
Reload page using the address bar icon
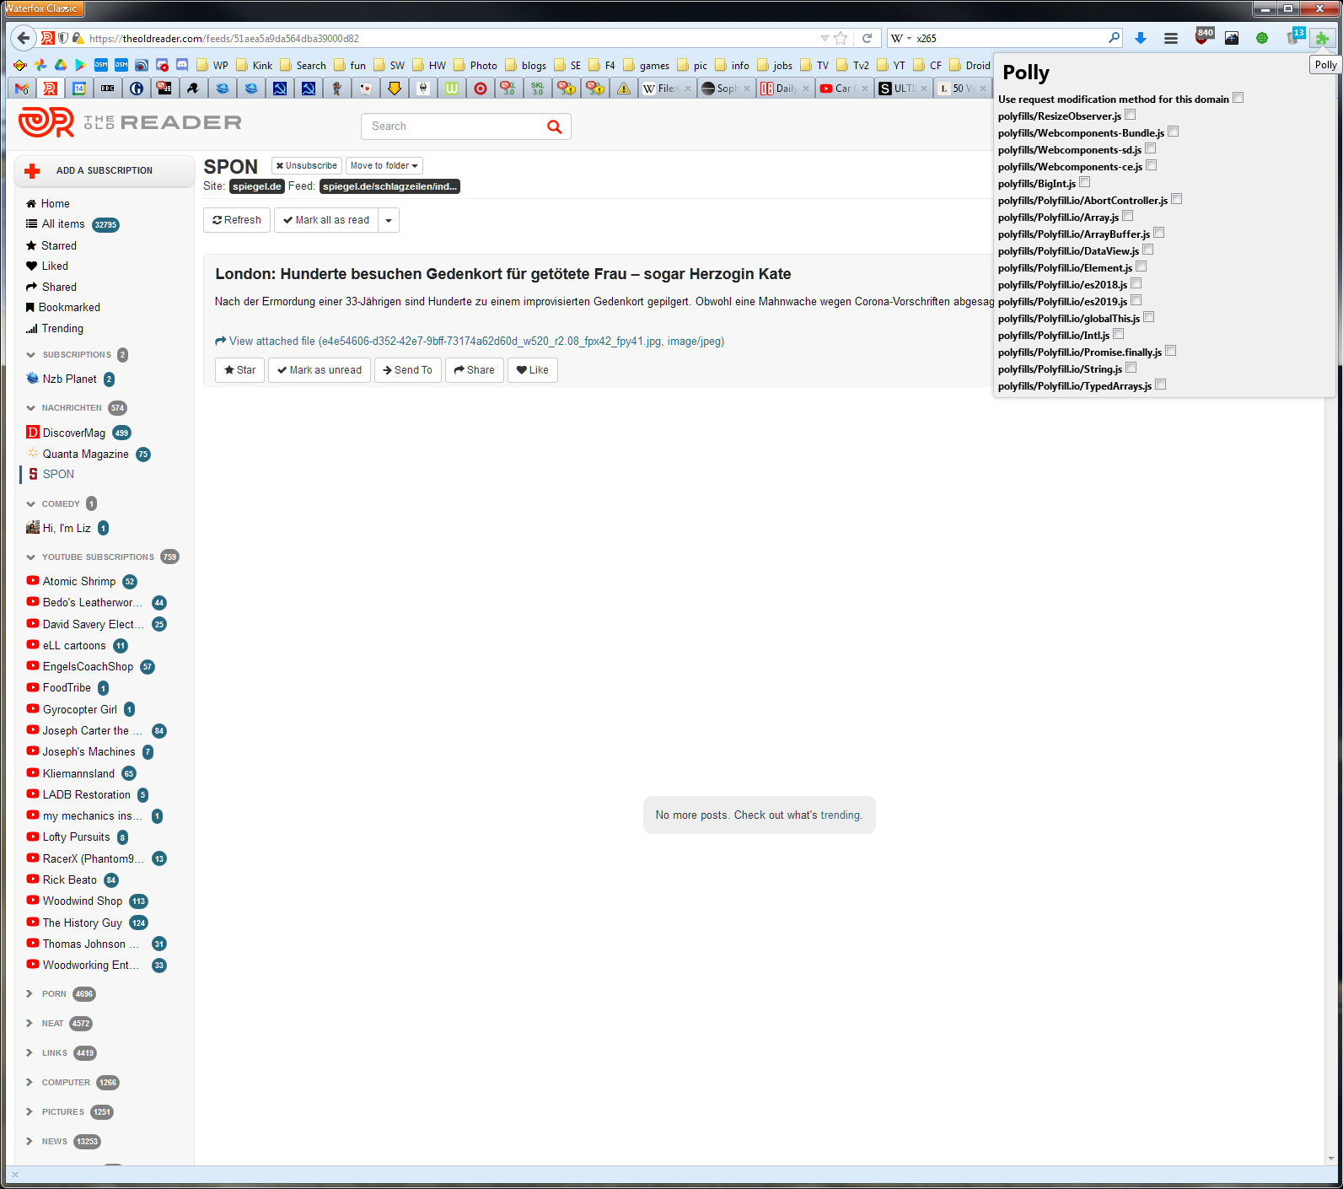867,38
